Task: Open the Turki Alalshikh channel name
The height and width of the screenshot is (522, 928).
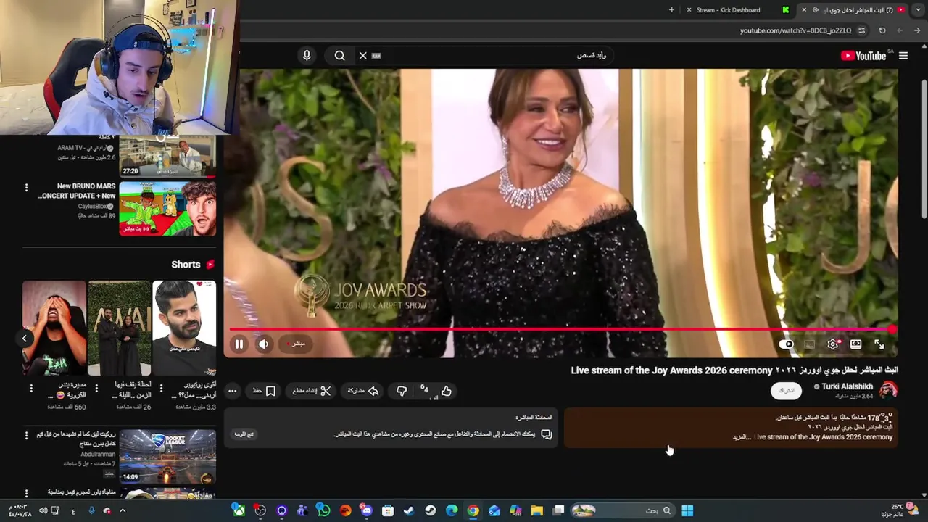Action: point(847,386)
